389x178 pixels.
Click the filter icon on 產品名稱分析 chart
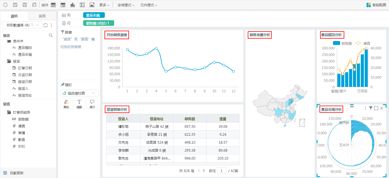tap(370, 108)
